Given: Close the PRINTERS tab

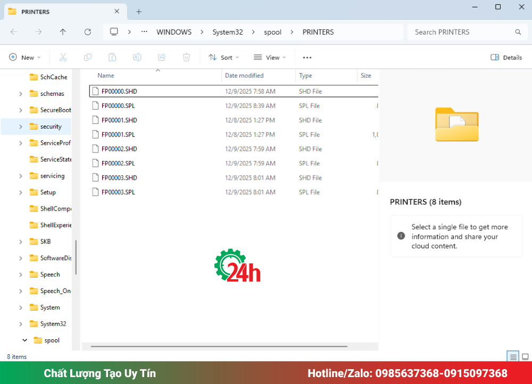Looking at the screenshot, I should [x=117, y=12].
